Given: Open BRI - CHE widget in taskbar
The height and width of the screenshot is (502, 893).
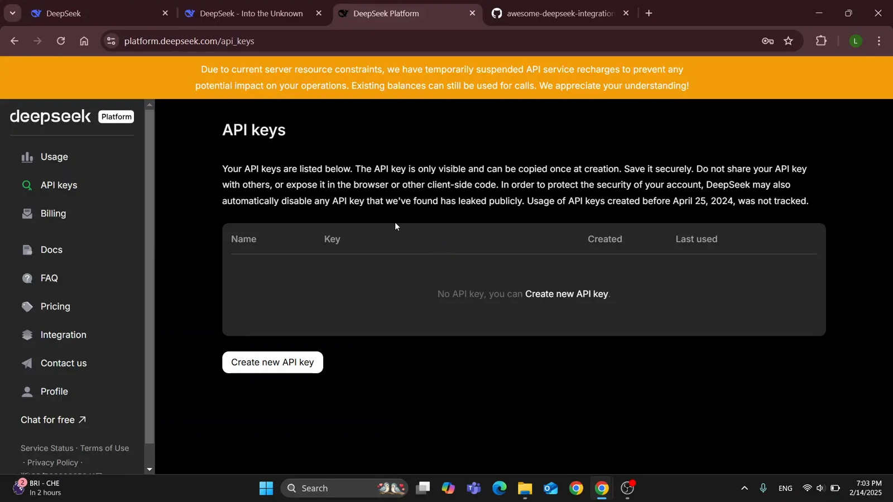Looking at the screenshot, I should coord(37,489).
